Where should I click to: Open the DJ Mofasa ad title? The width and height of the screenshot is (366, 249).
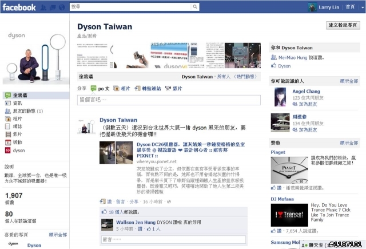(x=282, y=199)
